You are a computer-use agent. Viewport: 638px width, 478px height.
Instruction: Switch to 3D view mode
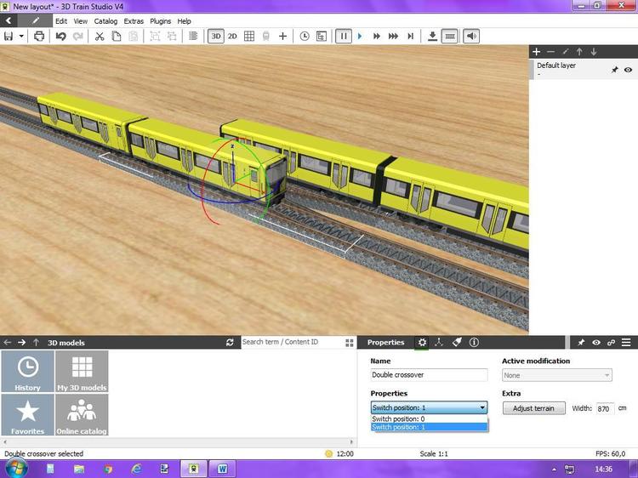216,37
